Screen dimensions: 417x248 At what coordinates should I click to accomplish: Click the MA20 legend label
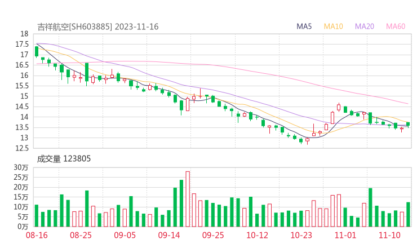pos(365,26)
